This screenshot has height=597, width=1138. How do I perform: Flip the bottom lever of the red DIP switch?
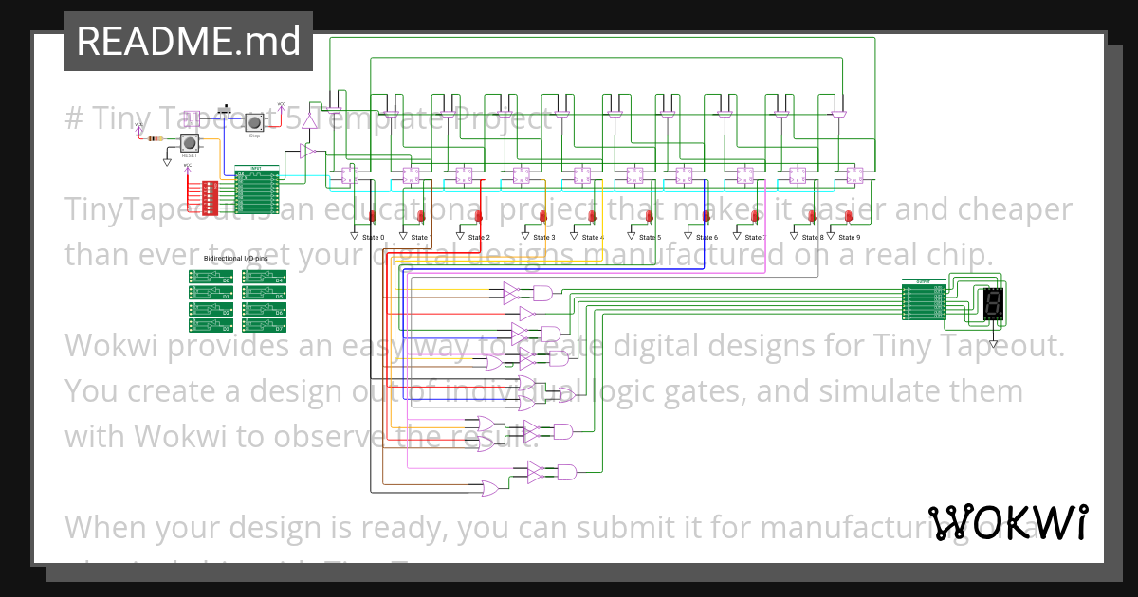[210, 210]
